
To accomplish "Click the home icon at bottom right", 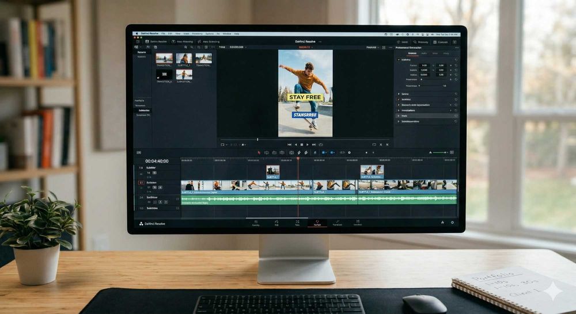I will pos(442,223).
